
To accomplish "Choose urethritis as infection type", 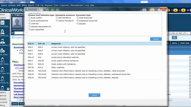I will point(30,23).
